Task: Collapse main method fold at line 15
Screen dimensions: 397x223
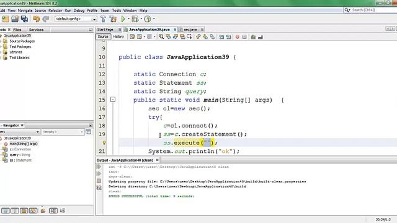Action: click(113, 100)
